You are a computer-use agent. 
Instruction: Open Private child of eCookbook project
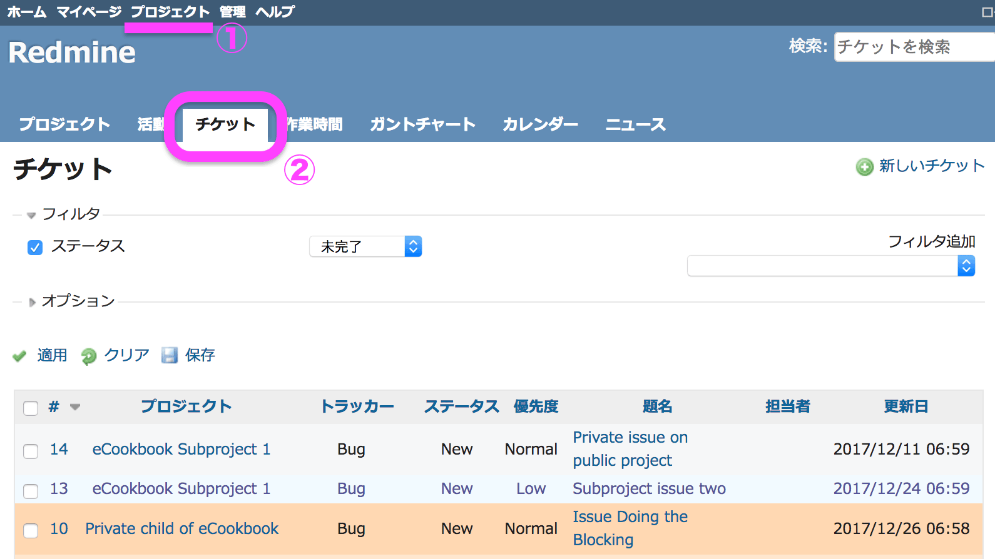click(182, 528)
